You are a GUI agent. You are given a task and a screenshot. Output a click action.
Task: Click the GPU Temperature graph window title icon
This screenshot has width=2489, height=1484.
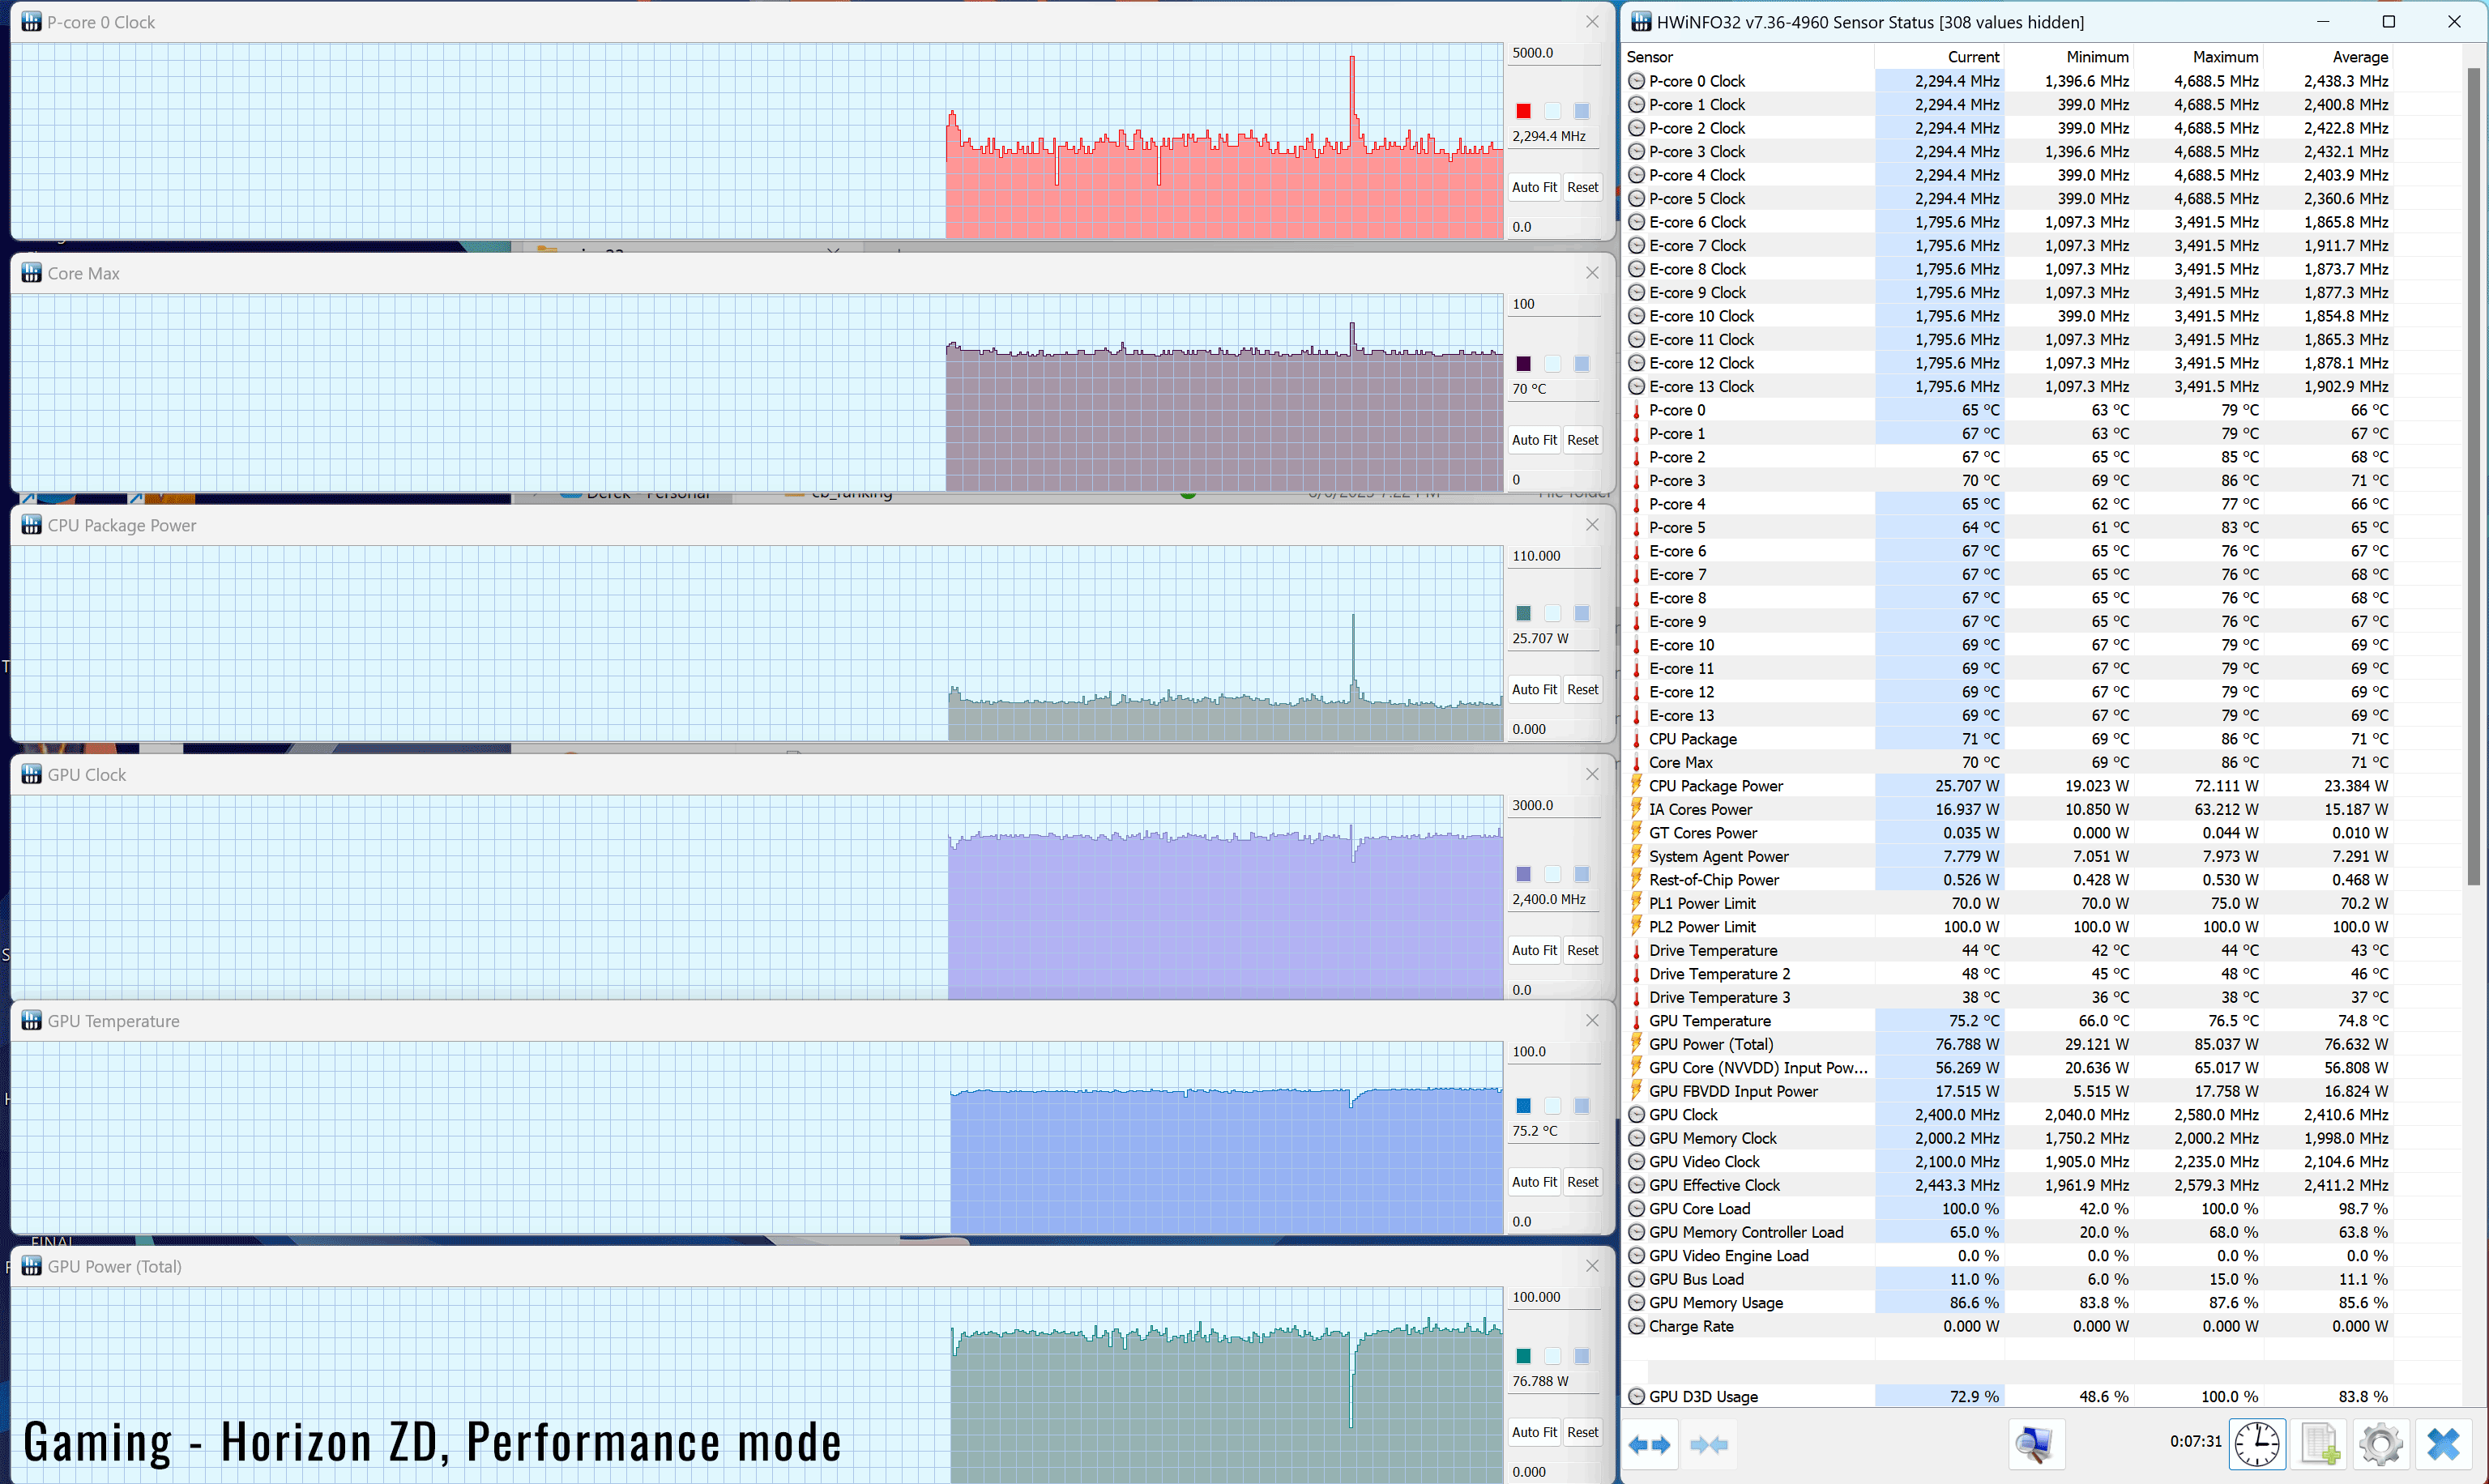[x=31, y=1021]
